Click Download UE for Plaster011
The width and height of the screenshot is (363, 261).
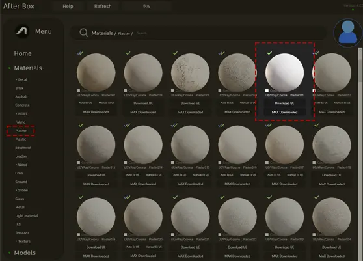click(x=284, y=103)
